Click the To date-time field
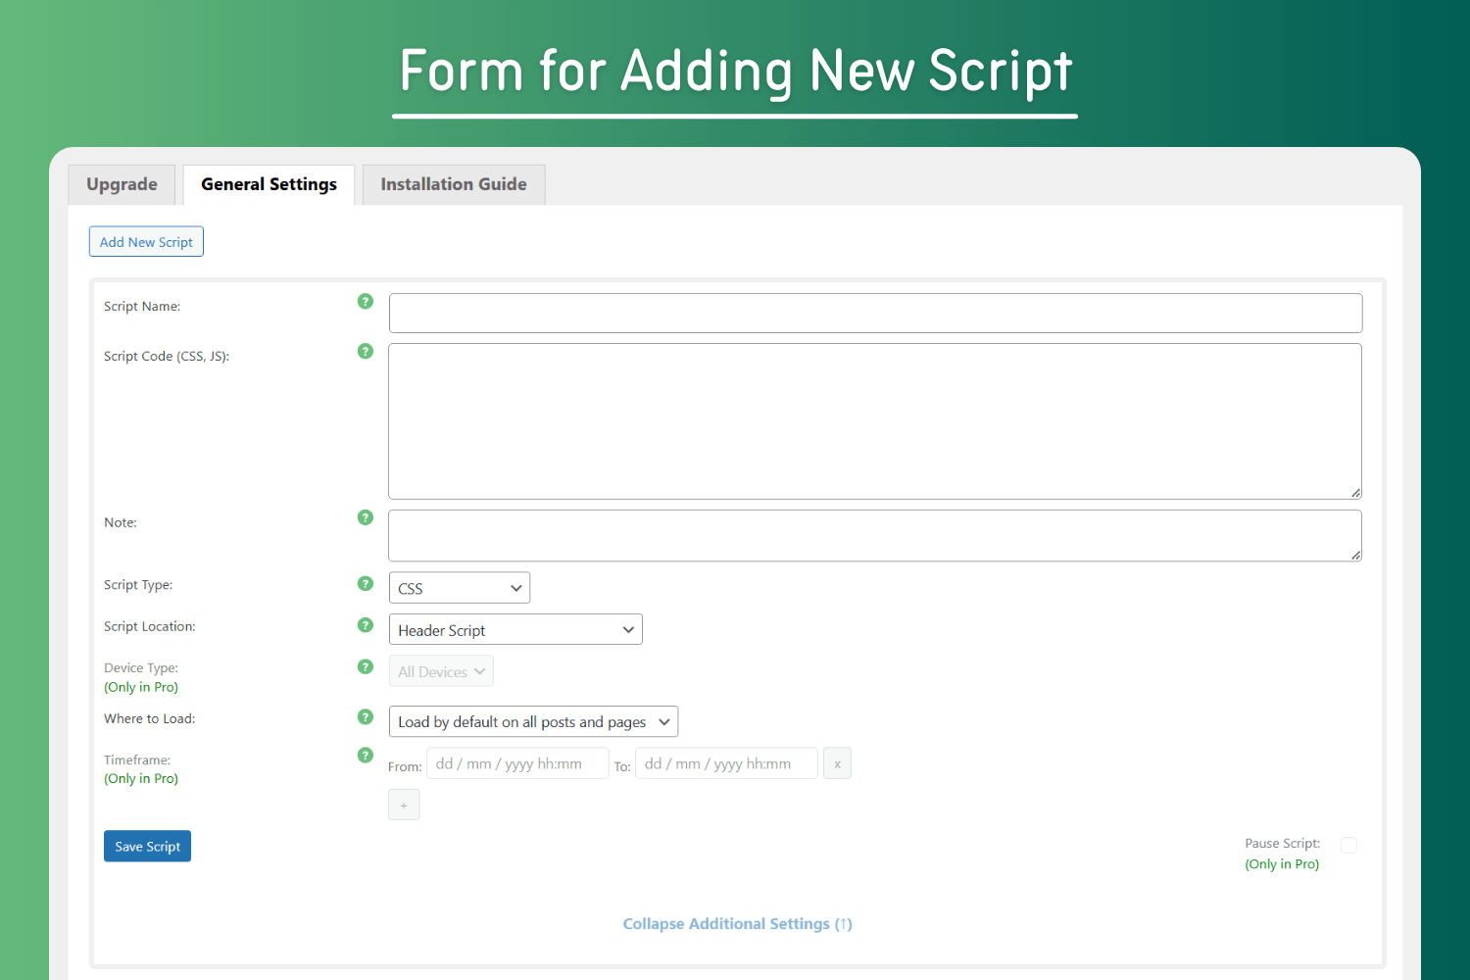Screen dimensions: 1470x980 (726, 763)
